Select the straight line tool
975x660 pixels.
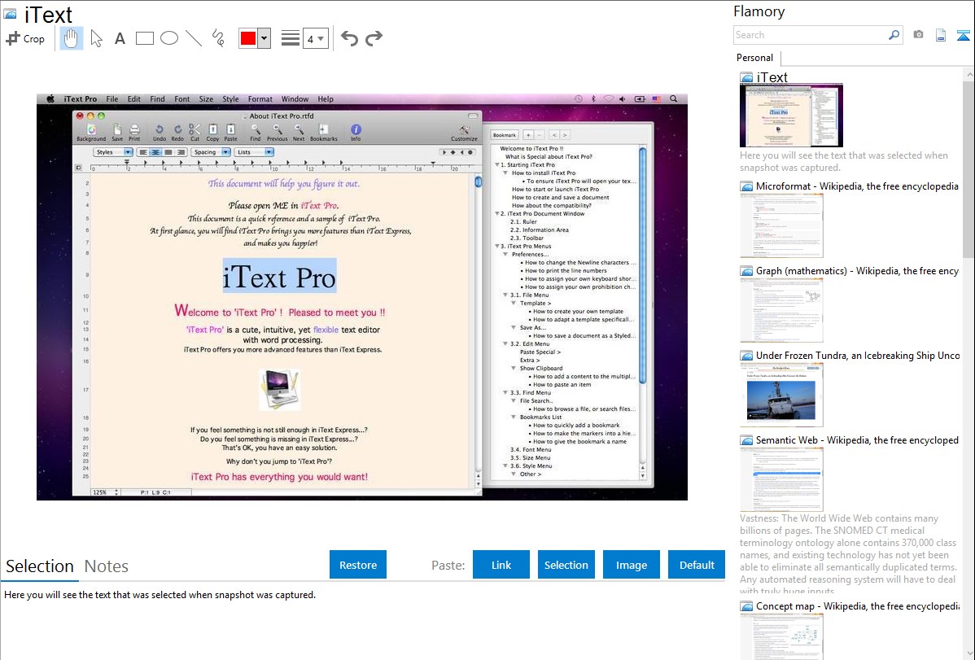194,38
